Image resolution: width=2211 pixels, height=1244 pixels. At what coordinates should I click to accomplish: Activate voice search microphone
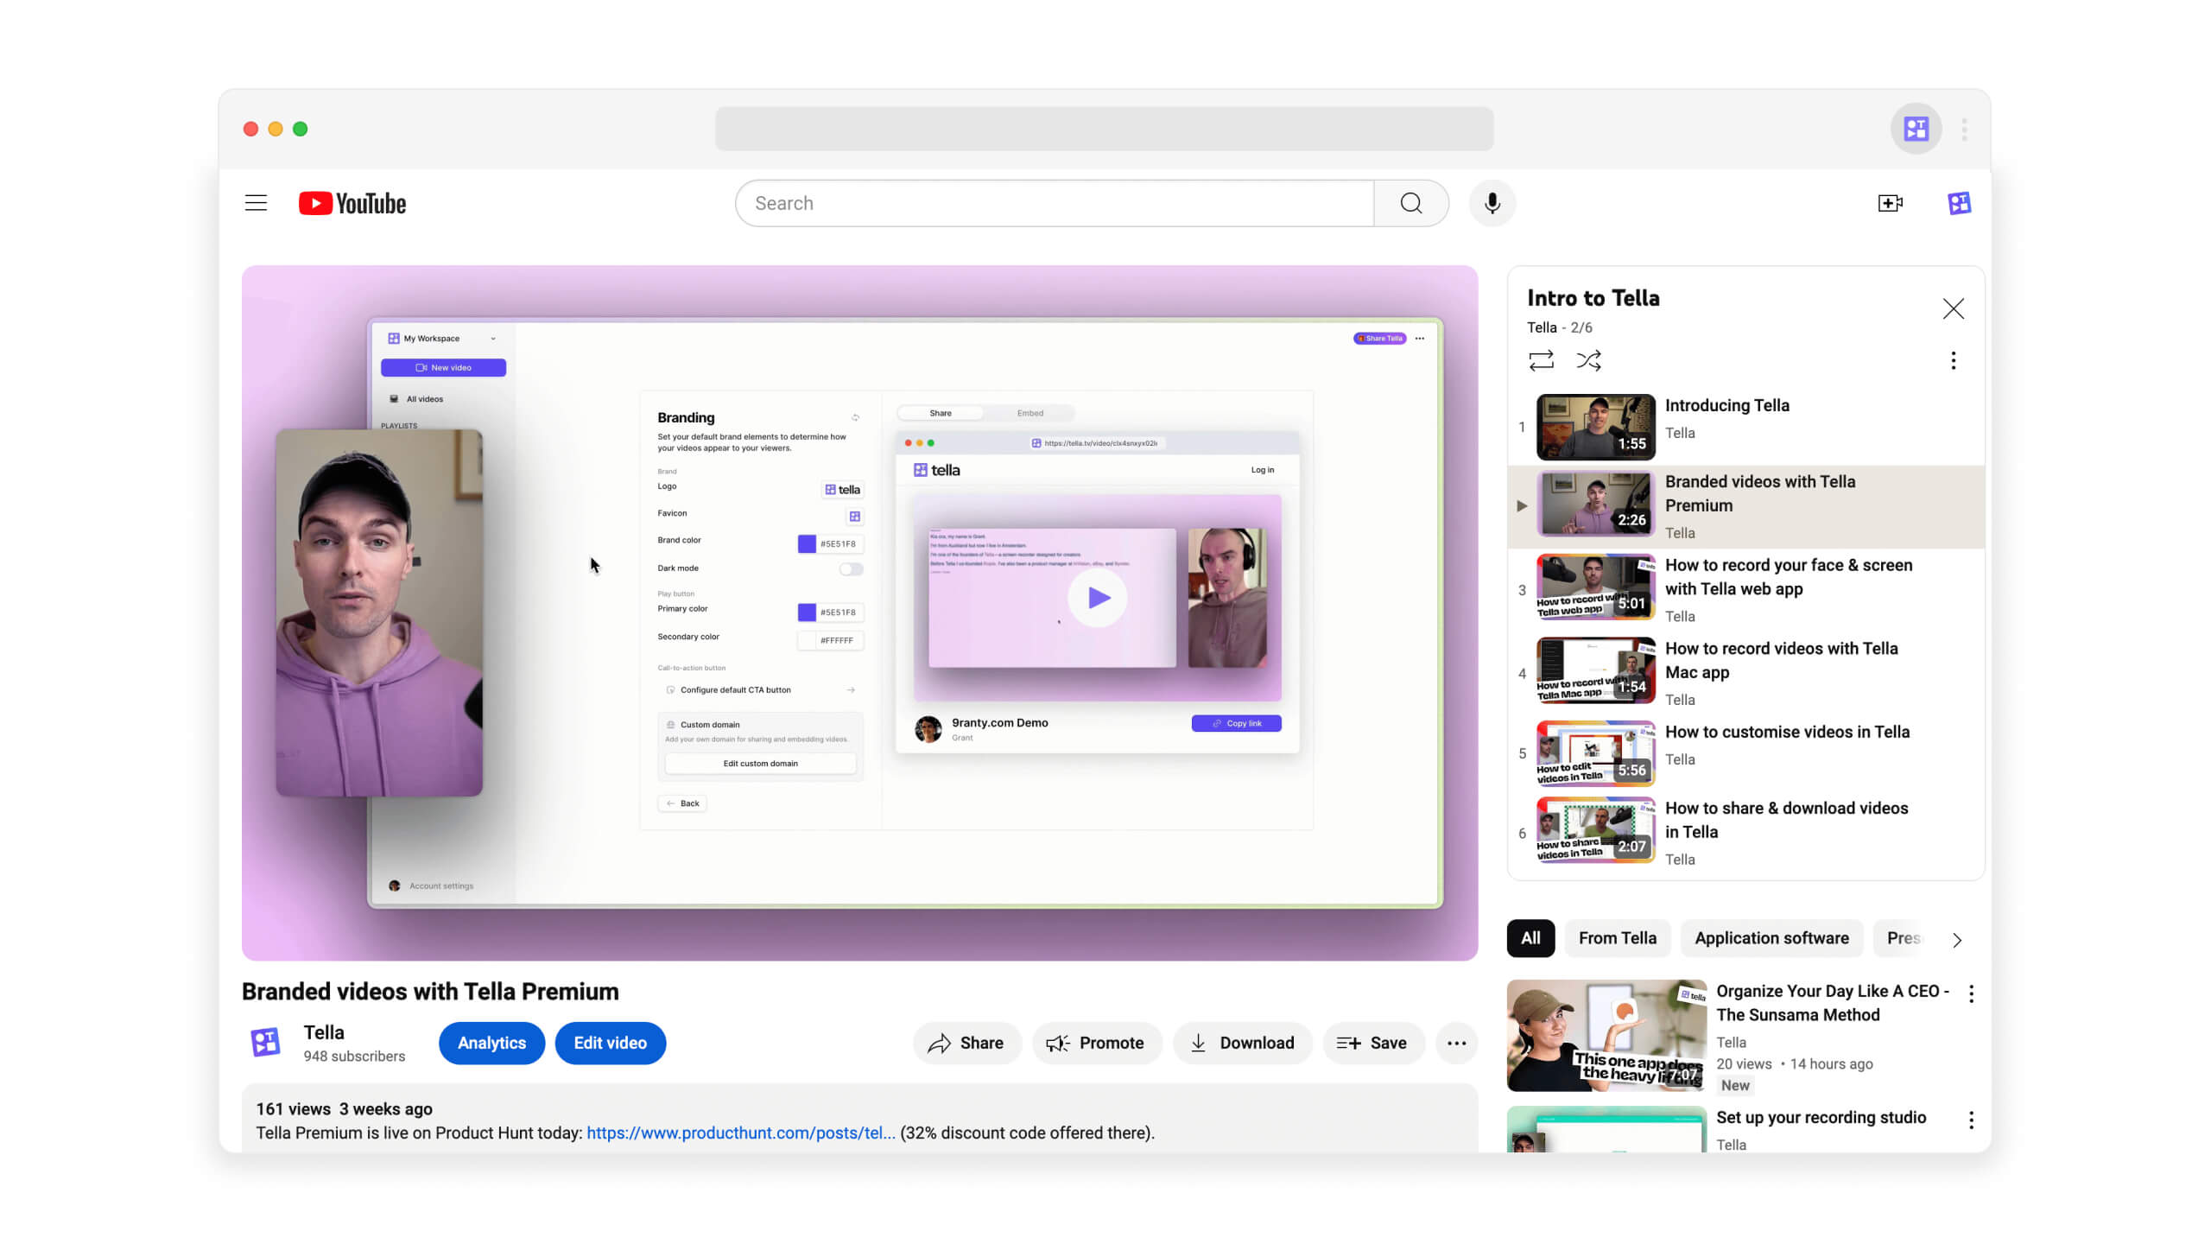1492,203
